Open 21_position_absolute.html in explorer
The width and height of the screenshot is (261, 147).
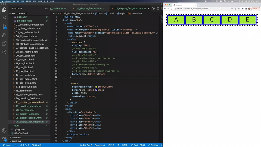(30, 102)
